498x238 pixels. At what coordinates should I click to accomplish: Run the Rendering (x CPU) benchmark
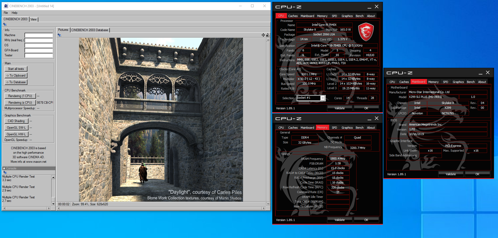point(20,103)
